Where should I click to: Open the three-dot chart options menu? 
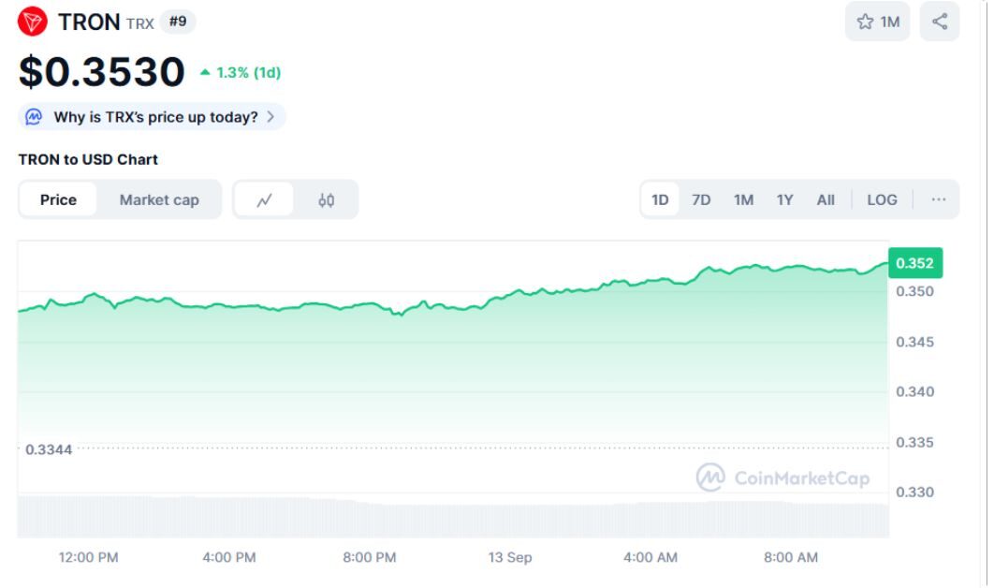[x=939, y=199]
